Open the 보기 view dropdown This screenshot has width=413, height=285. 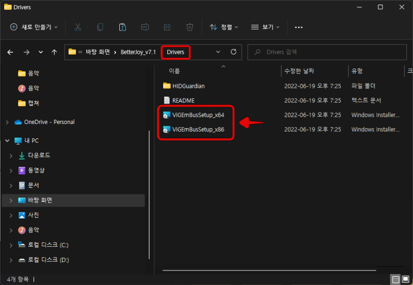pyautogui.click(x=265, y=27)
